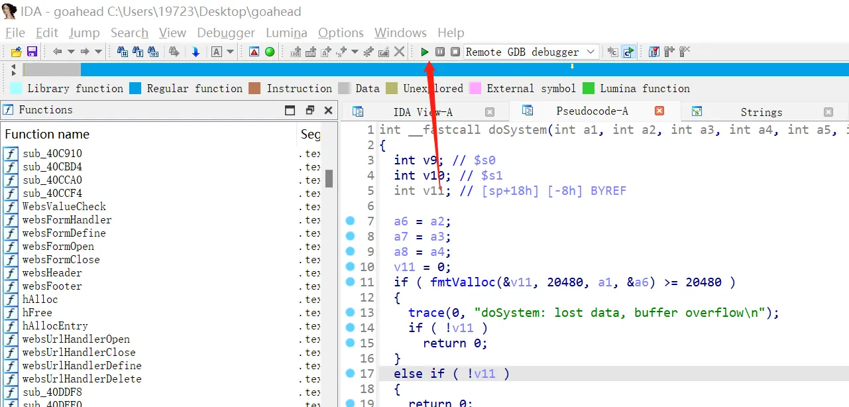
Task: Open the File menu
Action: 15,32
